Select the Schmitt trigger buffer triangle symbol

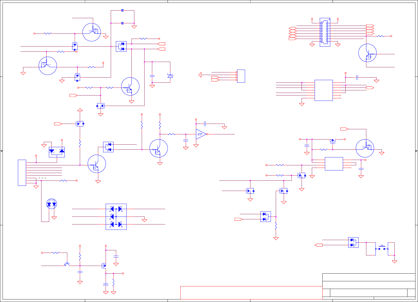coord(201,134)
